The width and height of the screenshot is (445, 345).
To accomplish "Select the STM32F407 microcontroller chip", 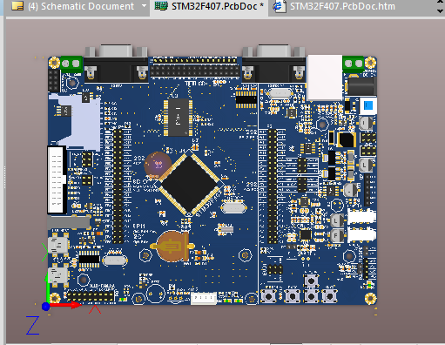I will click(x=189, y=184).
